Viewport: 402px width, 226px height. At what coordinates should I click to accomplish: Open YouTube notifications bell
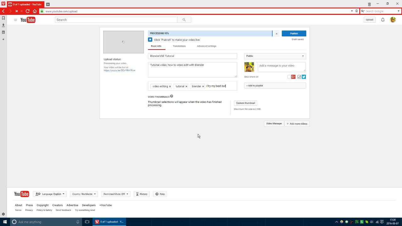tap(383, 20)
